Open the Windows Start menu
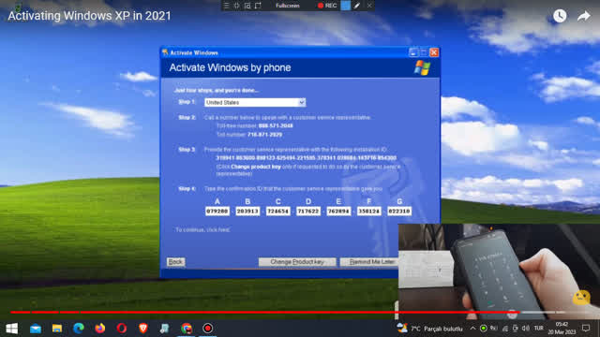Screen dimensions: 600x337 tap(12, 329)
